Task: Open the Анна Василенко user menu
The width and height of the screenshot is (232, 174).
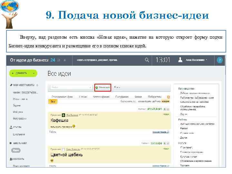Action: (x=196, y=60)
